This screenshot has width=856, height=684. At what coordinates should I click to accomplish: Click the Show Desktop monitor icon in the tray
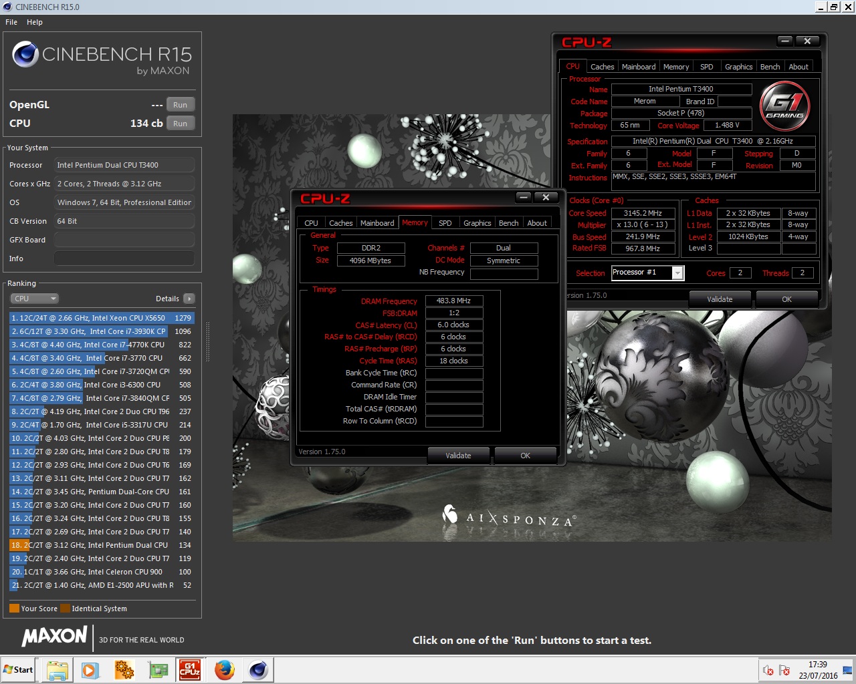(847, 670)
